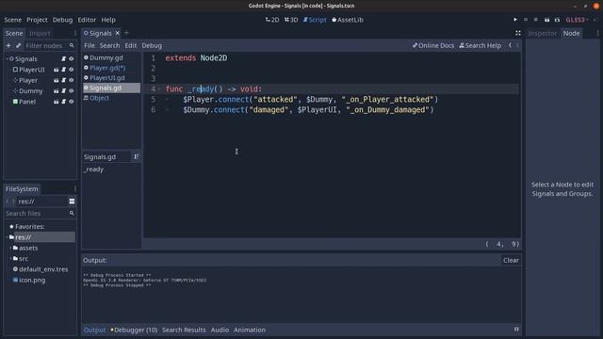Toggle visibility of Signals node
The height and width of the screenshot is (339, 603).
click(x=72, y=58)
